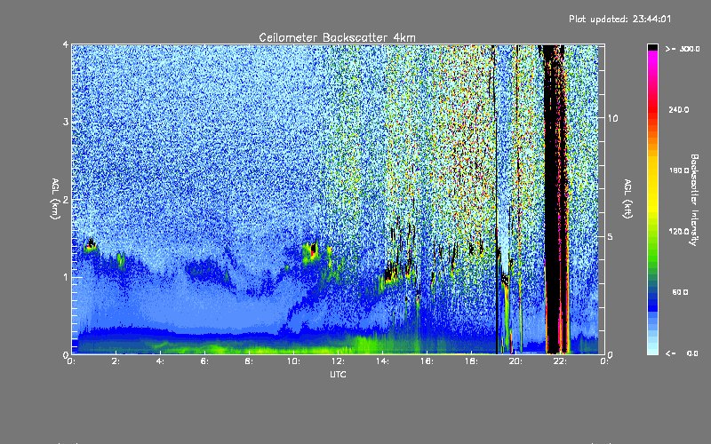The height and width of the screenshot is (444, 711).
Task: Click the '60.0' colorbar label
Action: pos(680,292)
